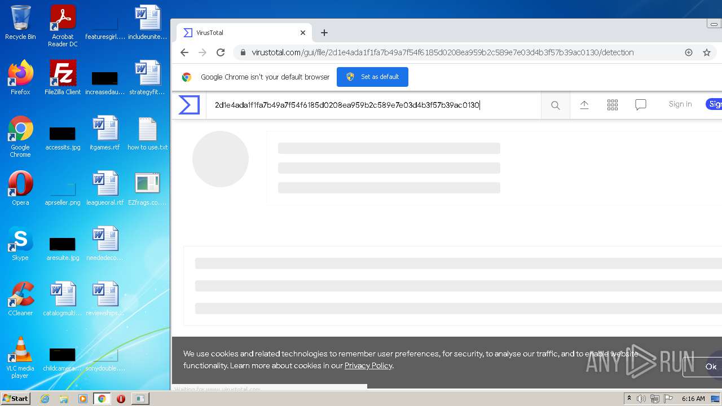Screen dimensions: 722x406
Task: Click the Opera taskbar icon
Action: (x=121, y=399)
